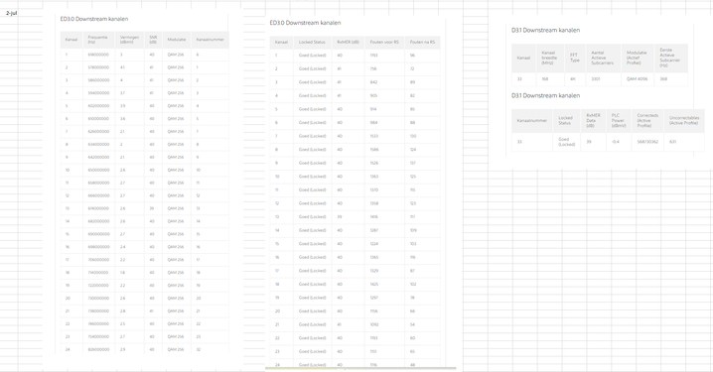Click the Fouten voor RS value 842
Screen dimensions: 713x372
click(373, 82)
